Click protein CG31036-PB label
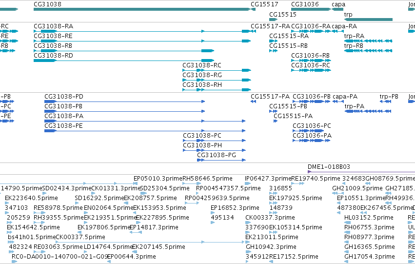415x264 pixels. [x=312, y=97]
